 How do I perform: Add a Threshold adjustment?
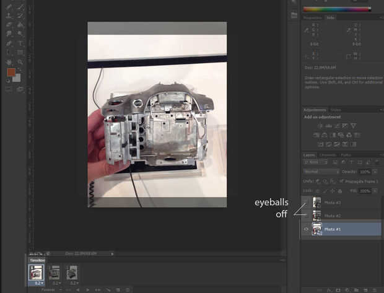click(x=337, y=144)
